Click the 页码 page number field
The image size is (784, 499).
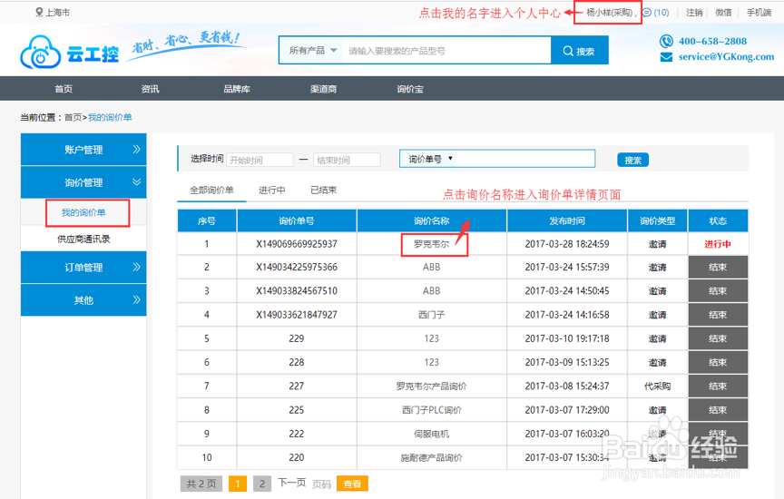321,484
